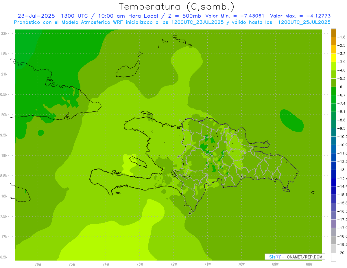
Task: Select the "20N" latitude axis label
Action: pyautogui.click(x=5, y=115)
